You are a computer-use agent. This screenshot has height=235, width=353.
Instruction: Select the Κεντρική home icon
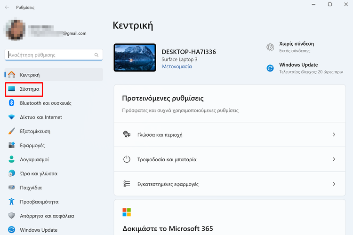pos(11,75)
